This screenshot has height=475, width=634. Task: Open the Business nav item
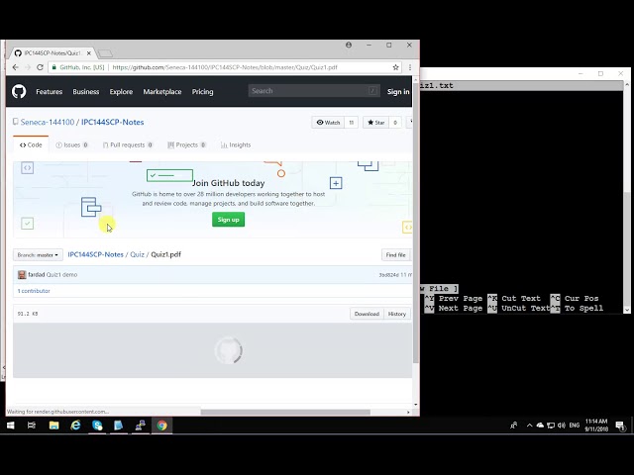coord(86,92)
